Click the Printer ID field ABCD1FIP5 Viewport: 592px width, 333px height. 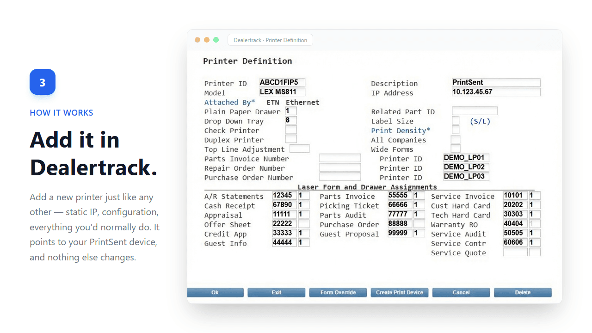coord(282,82)
